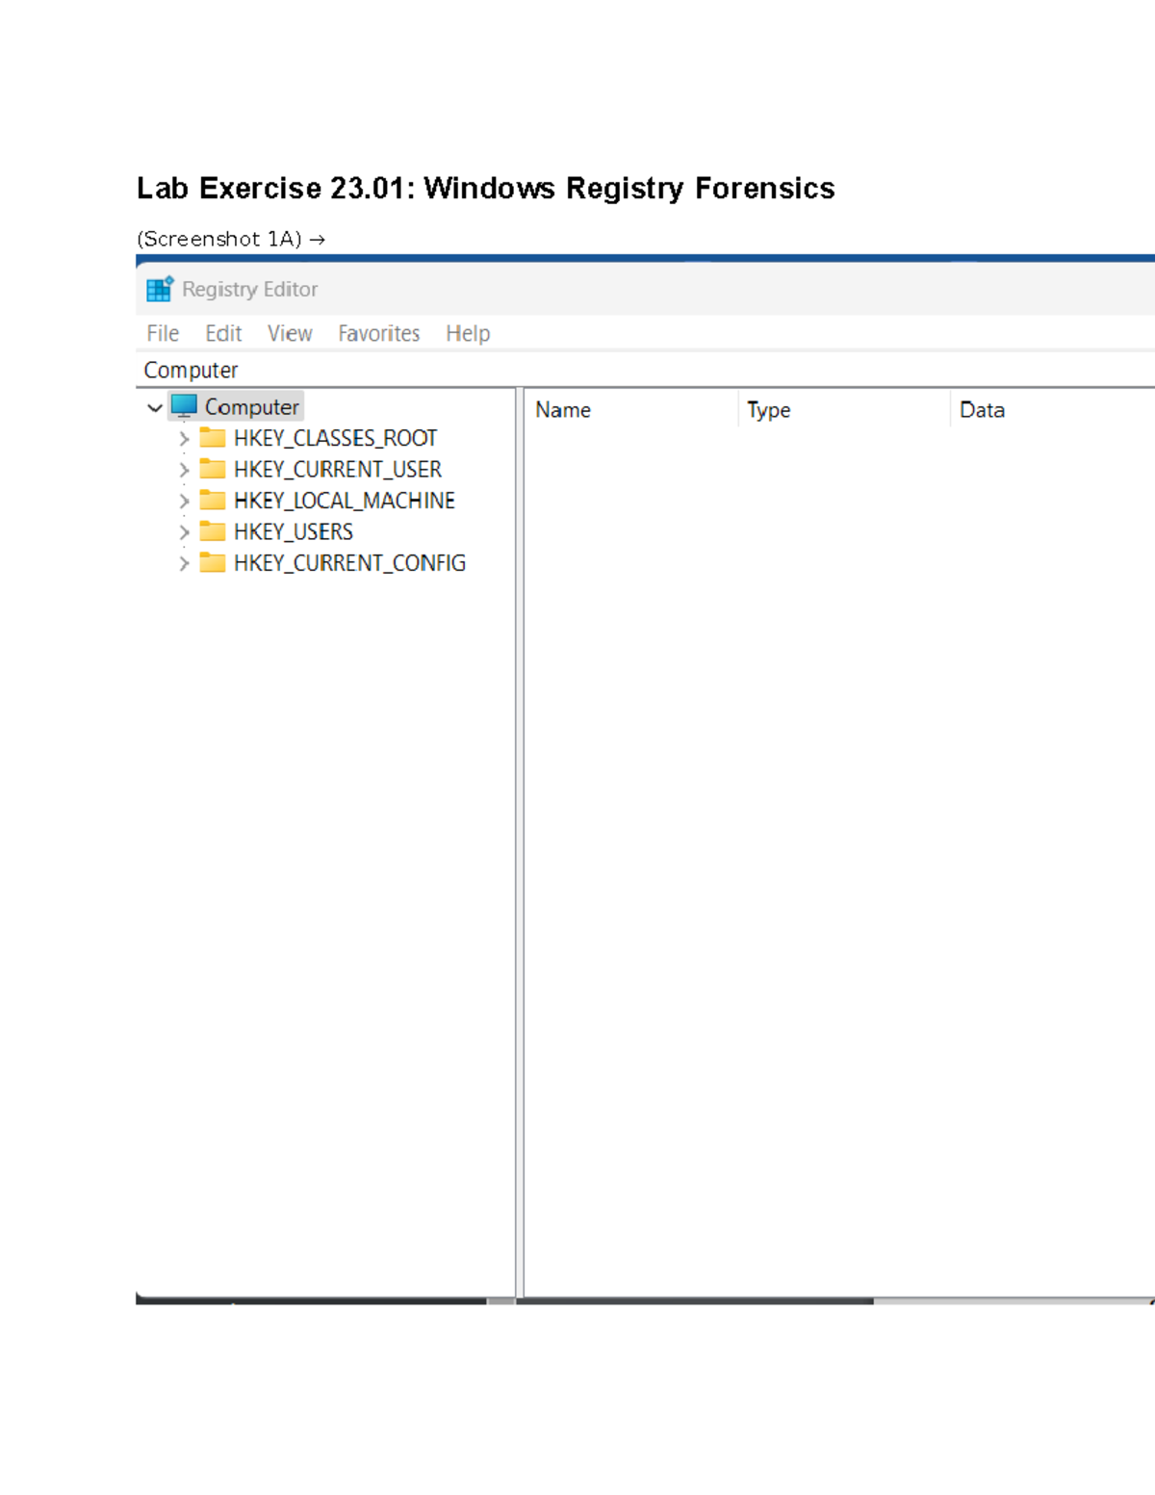Open the File menu

pos(162,332)
